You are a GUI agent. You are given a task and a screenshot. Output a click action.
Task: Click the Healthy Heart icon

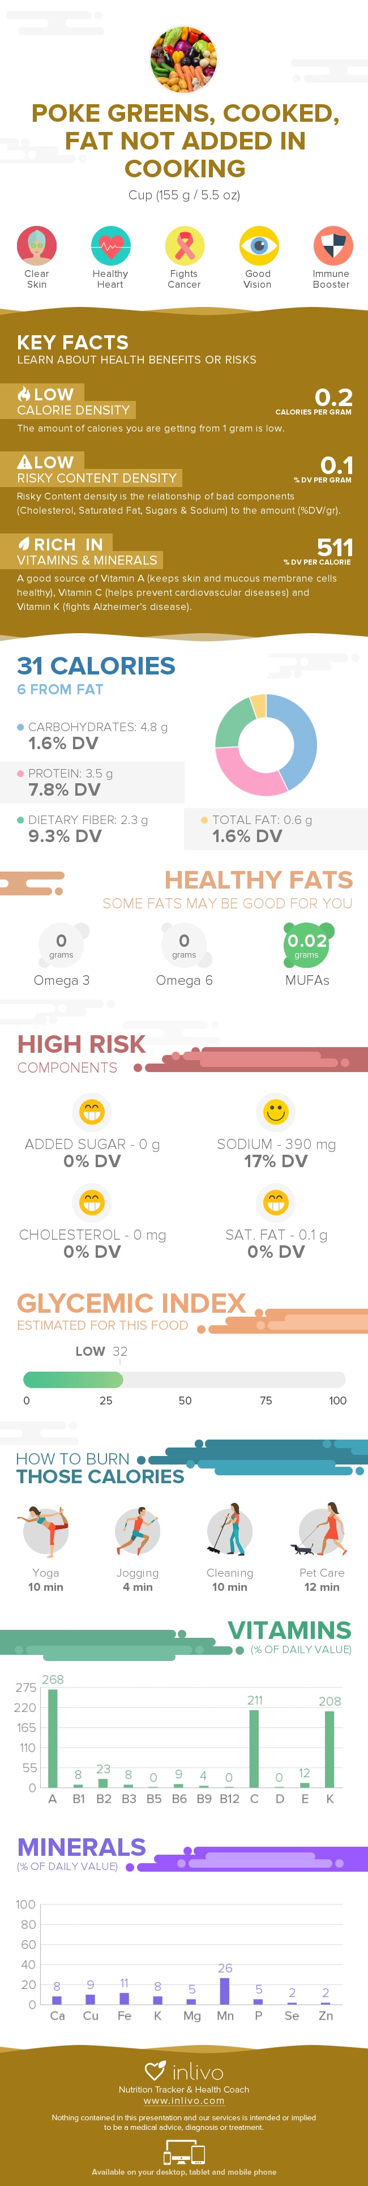110,246
